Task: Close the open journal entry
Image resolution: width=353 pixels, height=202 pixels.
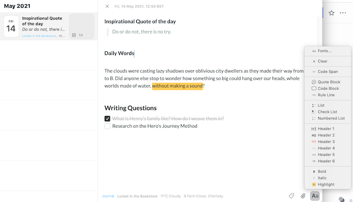Action: [x=107, y=6]
